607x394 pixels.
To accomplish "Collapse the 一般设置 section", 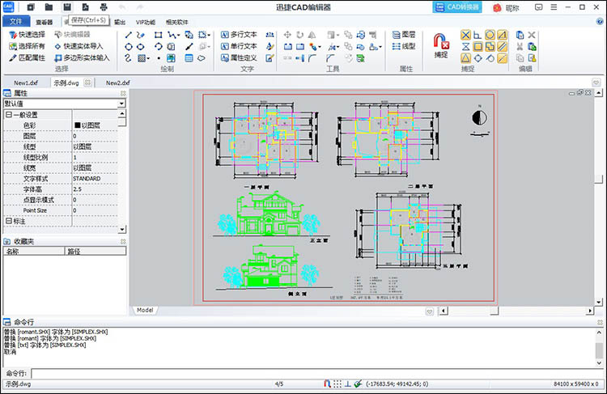I will click(9, 115).
